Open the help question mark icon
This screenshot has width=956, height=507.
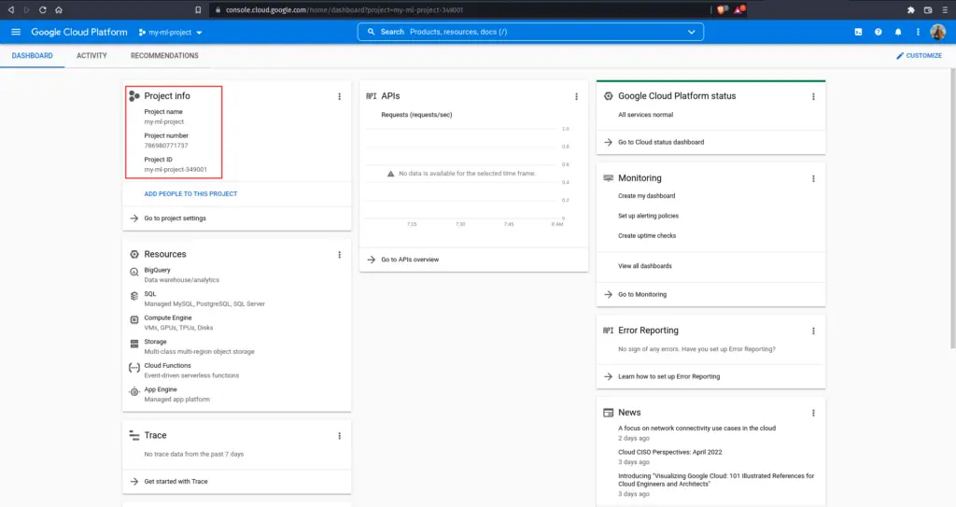tap(878, 32)
